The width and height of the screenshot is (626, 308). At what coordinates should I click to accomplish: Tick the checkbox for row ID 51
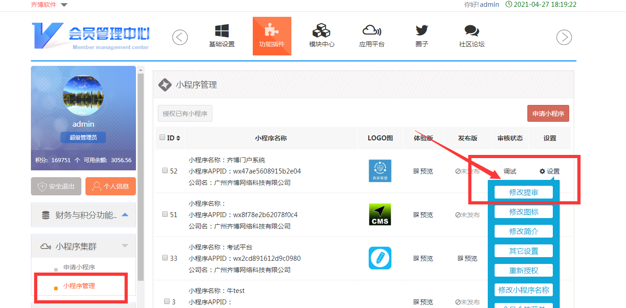[165, 214]
